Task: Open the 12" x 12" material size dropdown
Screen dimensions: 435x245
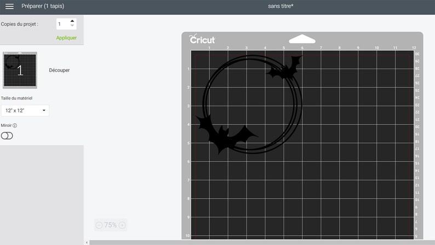Action: click(x=25, y=110)
